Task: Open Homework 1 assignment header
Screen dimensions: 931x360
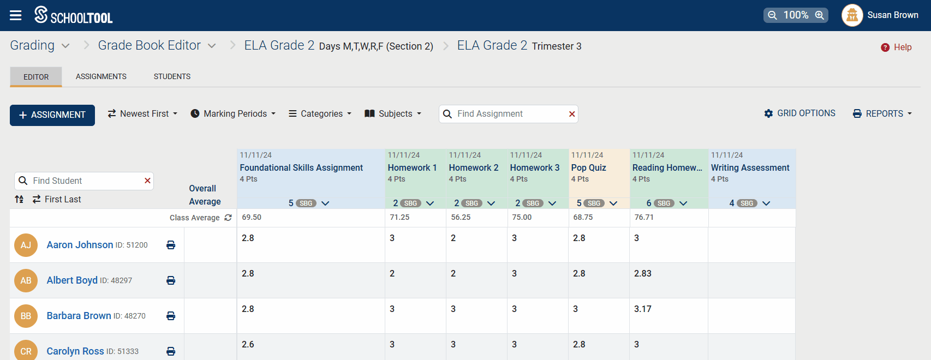Action: tap(412, 168)
